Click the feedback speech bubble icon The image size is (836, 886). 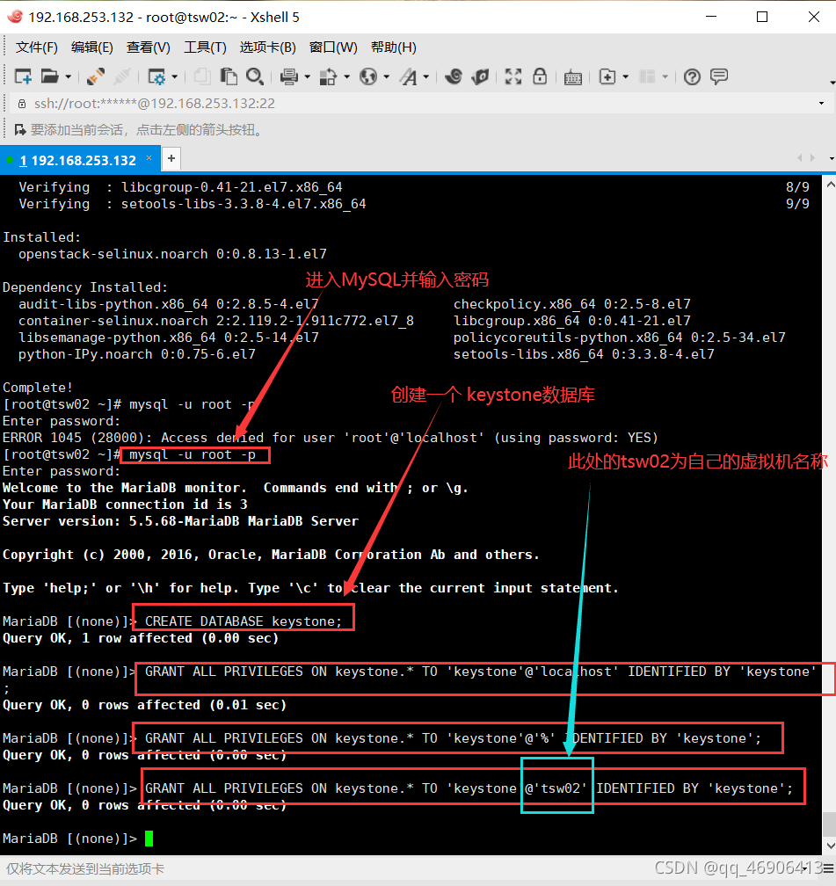point(719,76)
